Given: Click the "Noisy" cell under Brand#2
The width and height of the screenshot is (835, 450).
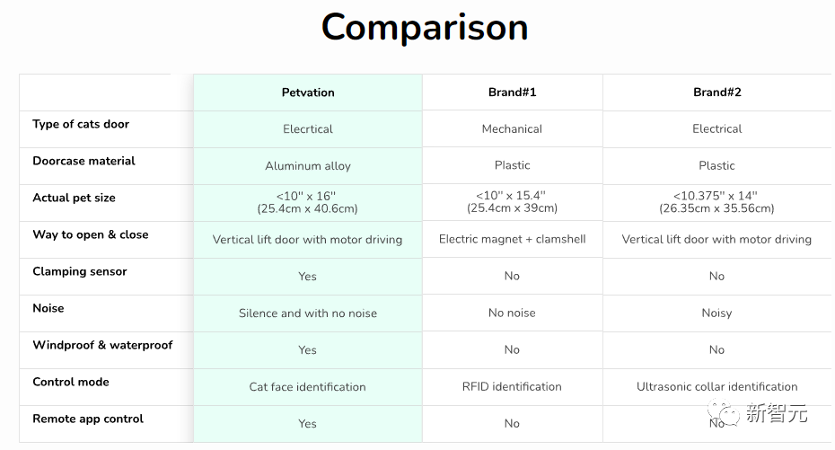Looking at the screenshot, I should (x=716, y=313).
